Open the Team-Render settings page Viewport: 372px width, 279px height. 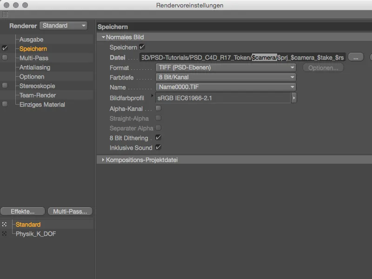pos(38,95)
